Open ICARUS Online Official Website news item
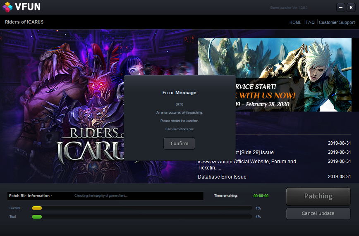359x236 pixels. click(247, 164)
